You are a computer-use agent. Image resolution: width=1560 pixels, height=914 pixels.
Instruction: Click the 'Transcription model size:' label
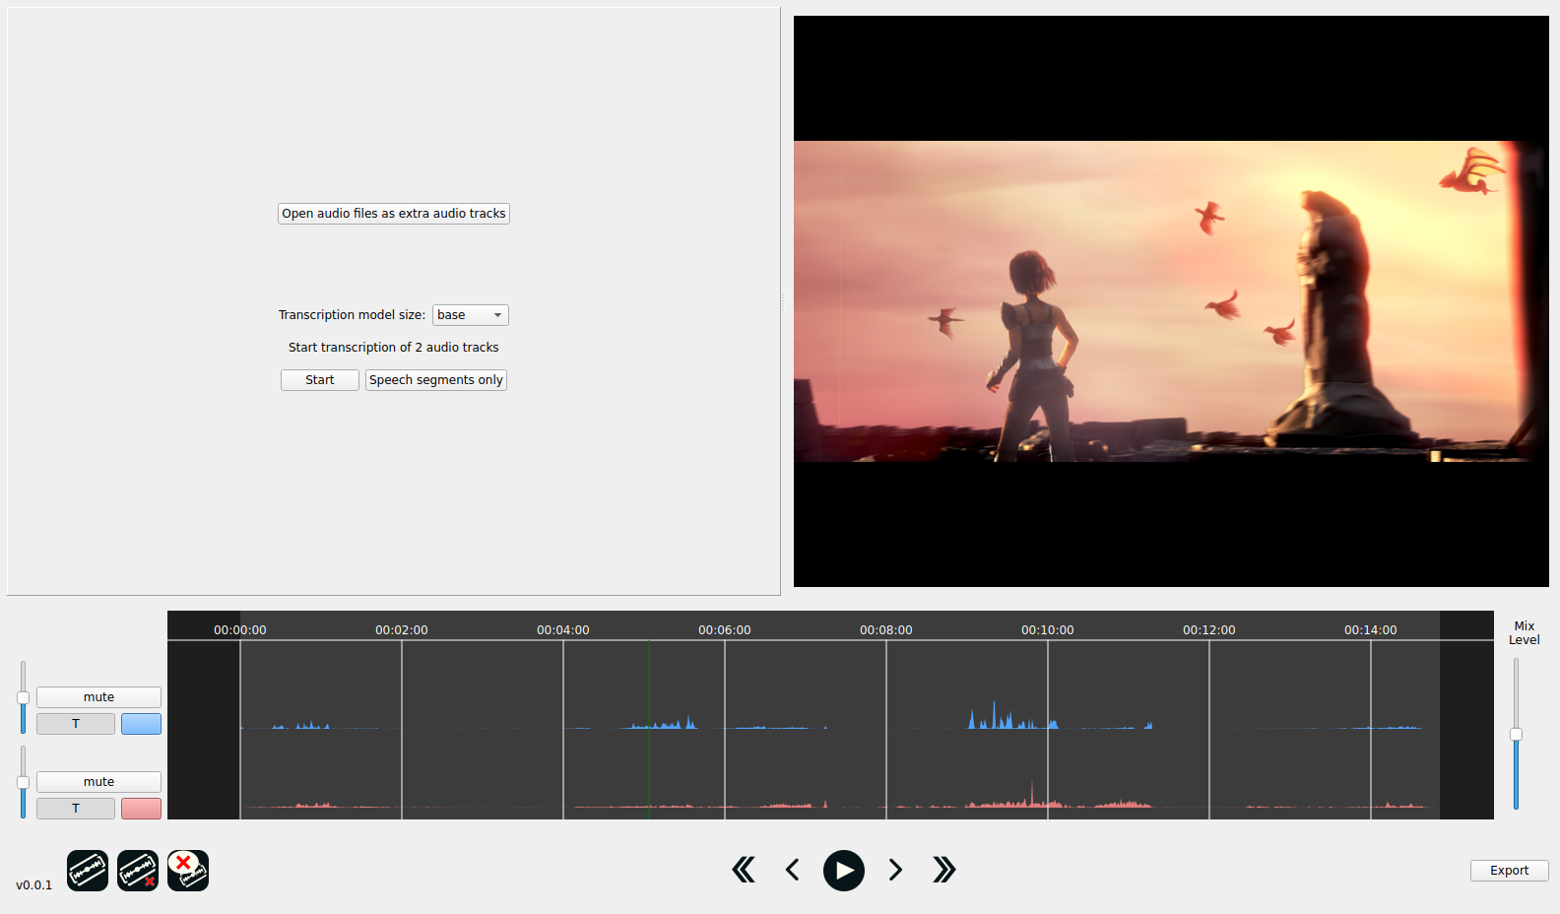352,315
